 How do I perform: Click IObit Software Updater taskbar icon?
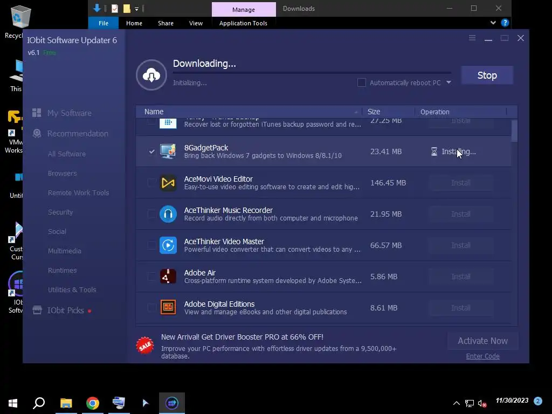click(172, 403)
